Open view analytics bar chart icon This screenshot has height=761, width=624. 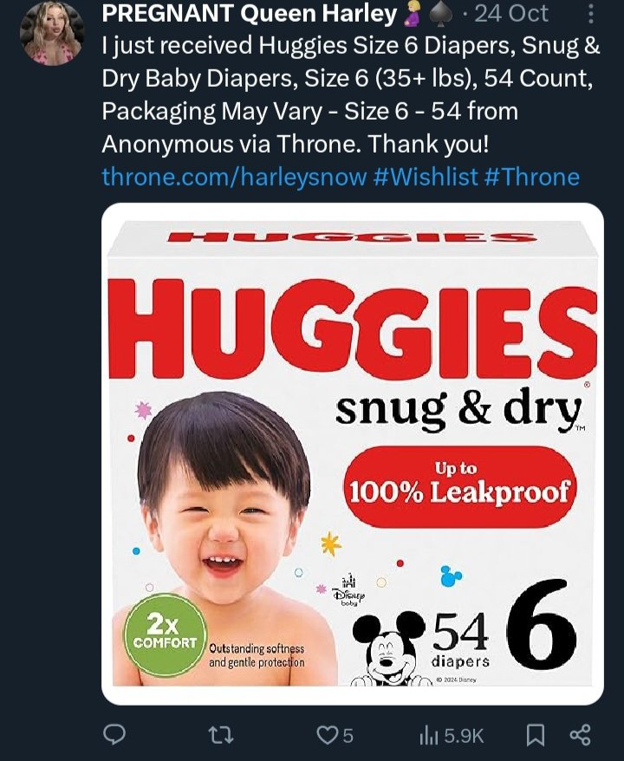tap(429, 735)
